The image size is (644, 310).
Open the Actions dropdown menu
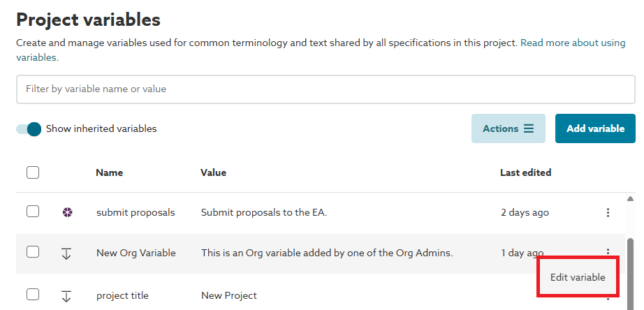(508, 128)
